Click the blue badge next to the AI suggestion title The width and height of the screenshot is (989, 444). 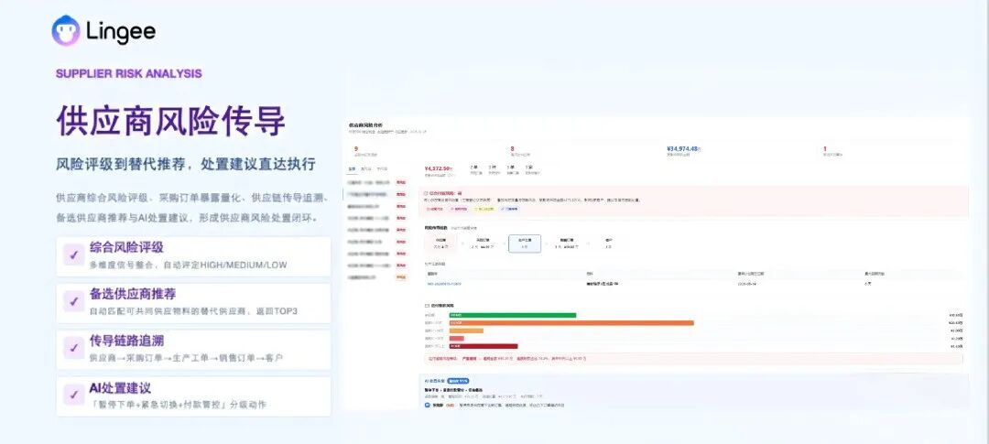[x=458, y=381]
